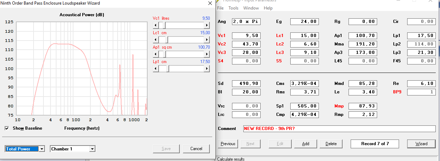
Task: Open the Help menu in Hornresp
Action: 268,8
